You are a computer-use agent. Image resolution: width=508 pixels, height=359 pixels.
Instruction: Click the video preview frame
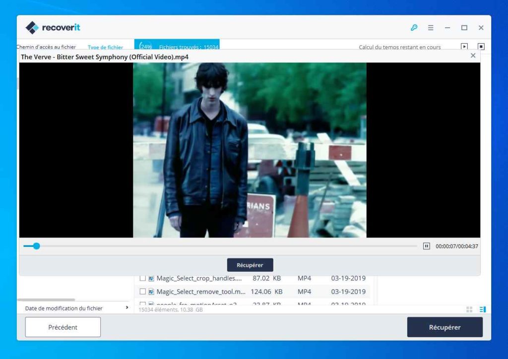click(x=250, y=150)
